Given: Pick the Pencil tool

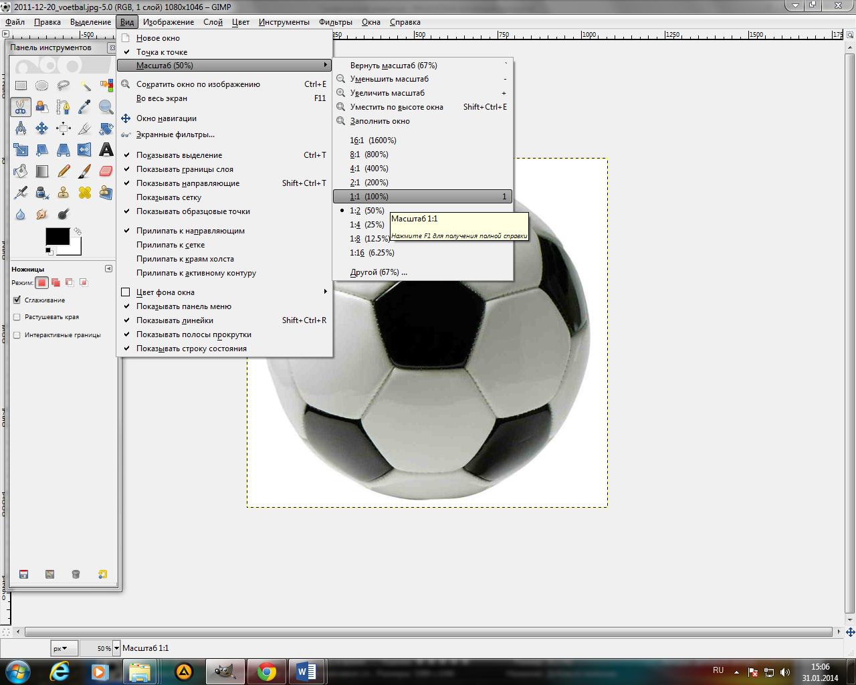Looking at the screenshot, I should click(64, 172).
